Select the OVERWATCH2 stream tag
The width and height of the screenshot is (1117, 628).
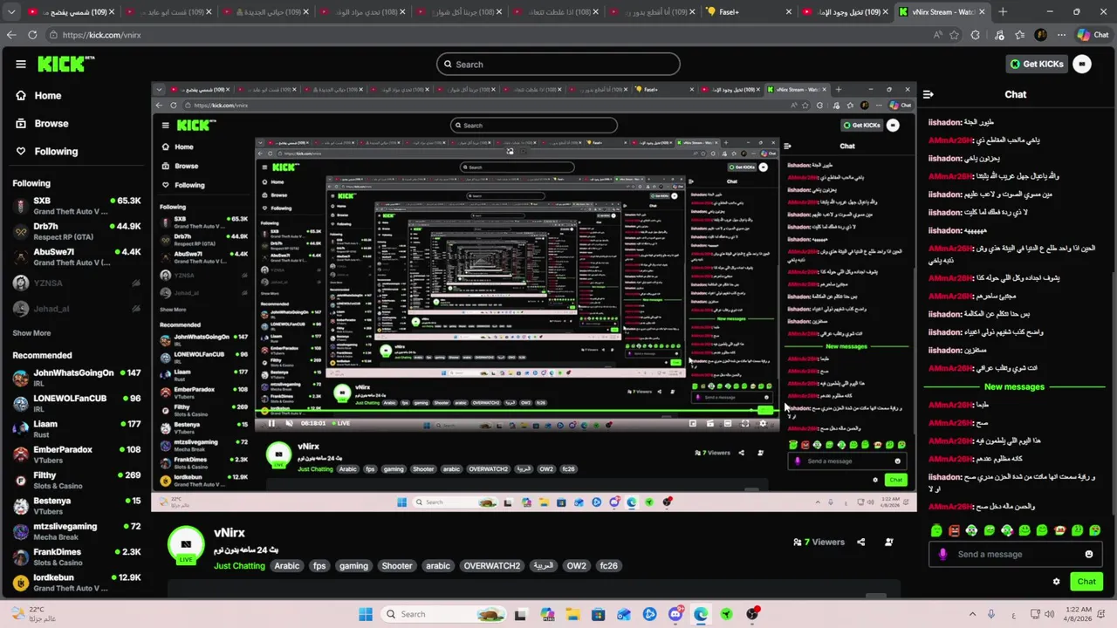[492, 566]
